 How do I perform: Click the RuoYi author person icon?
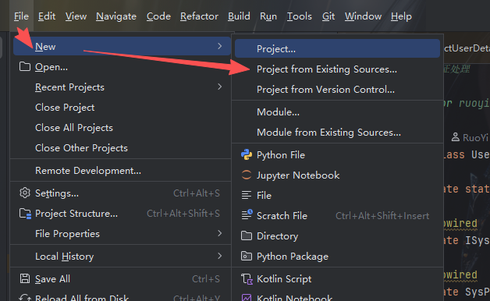tap(456, 137)
